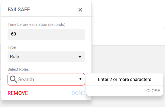Screen dimensions: 165x107
Task: Open the Type dropdown showing Role
Action: tap(46, 56)
